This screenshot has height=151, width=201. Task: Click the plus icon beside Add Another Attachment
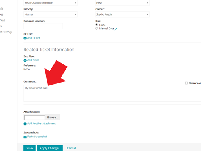coord(25,124)
